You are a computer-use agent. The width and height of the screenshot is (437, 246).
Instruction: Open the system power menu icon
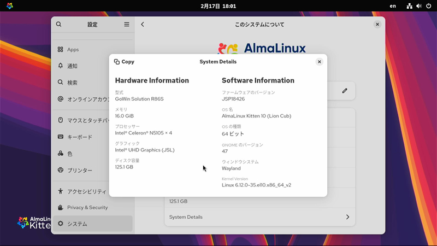coord(428,6)
